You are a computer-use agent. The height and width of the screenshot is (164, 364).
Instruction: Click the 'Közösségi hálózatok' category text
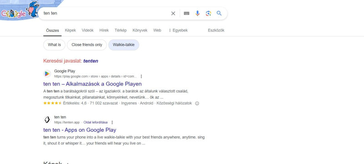[174, 103]
